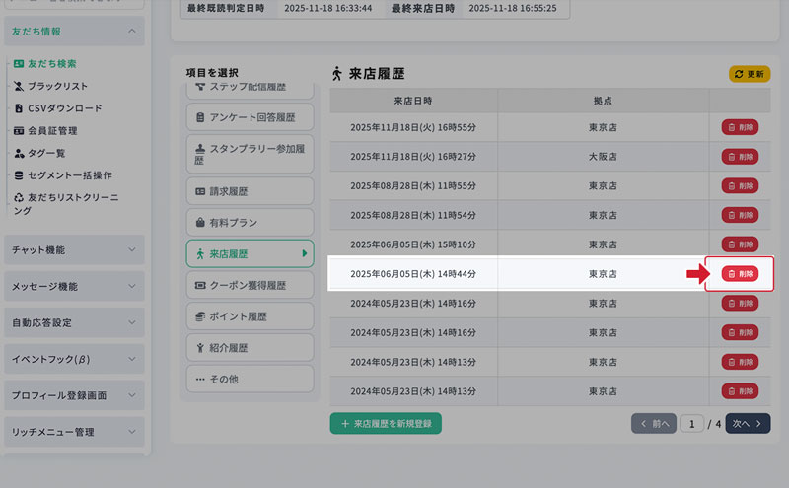Viewport: 789px width, 488px height.
Task: Click the page number input field
Action: point(691,424)
